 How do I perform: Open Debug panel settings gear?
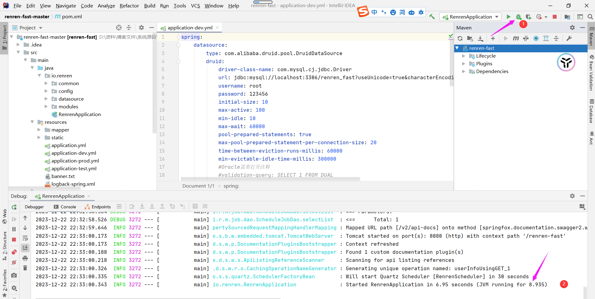click(x=572, y=196)
